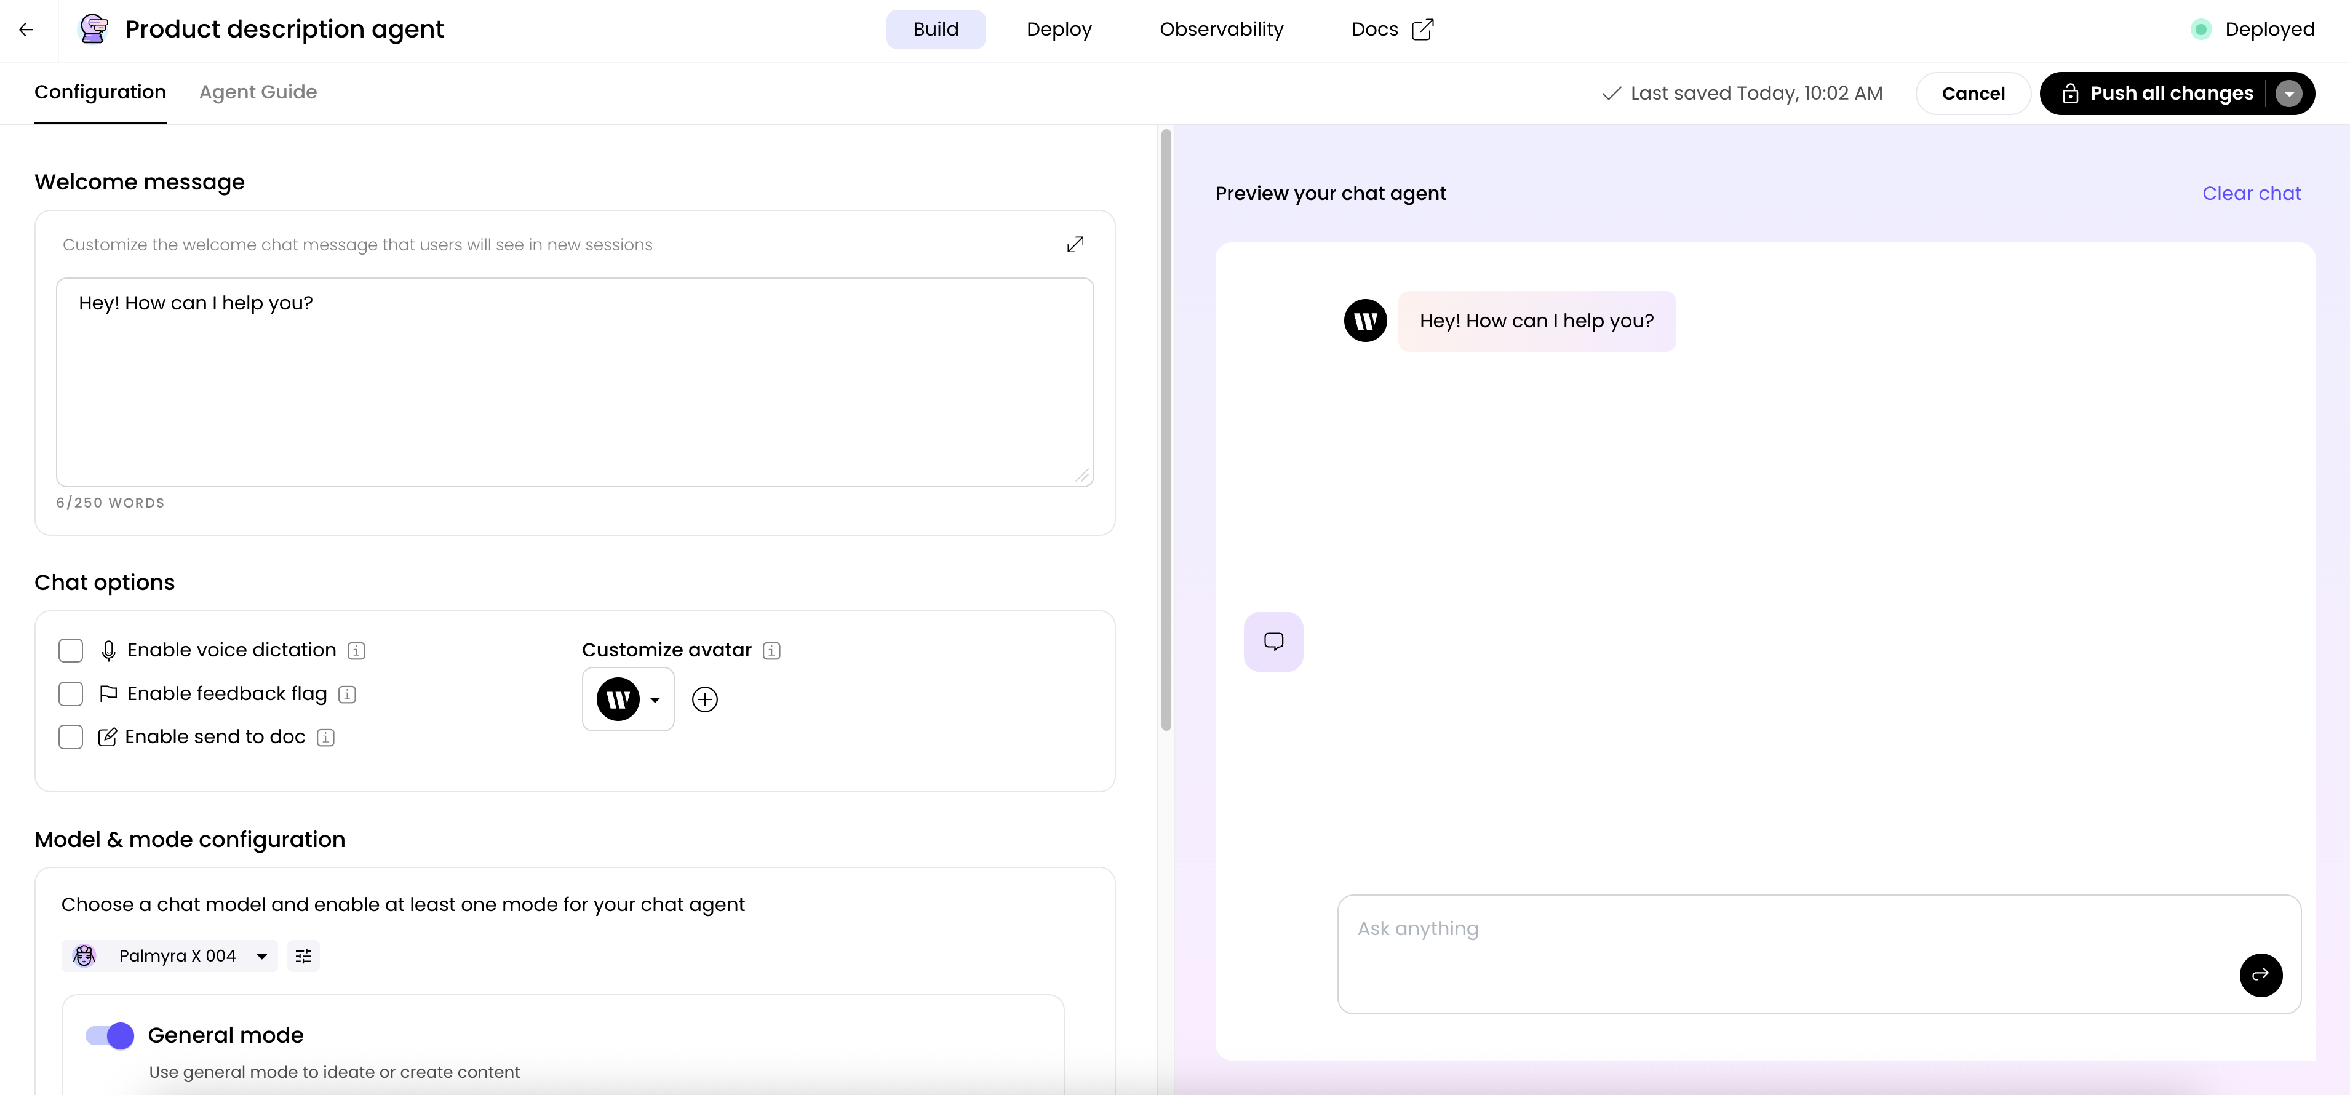Click the lock icon on Push all changes

[x=2070, y=93]
